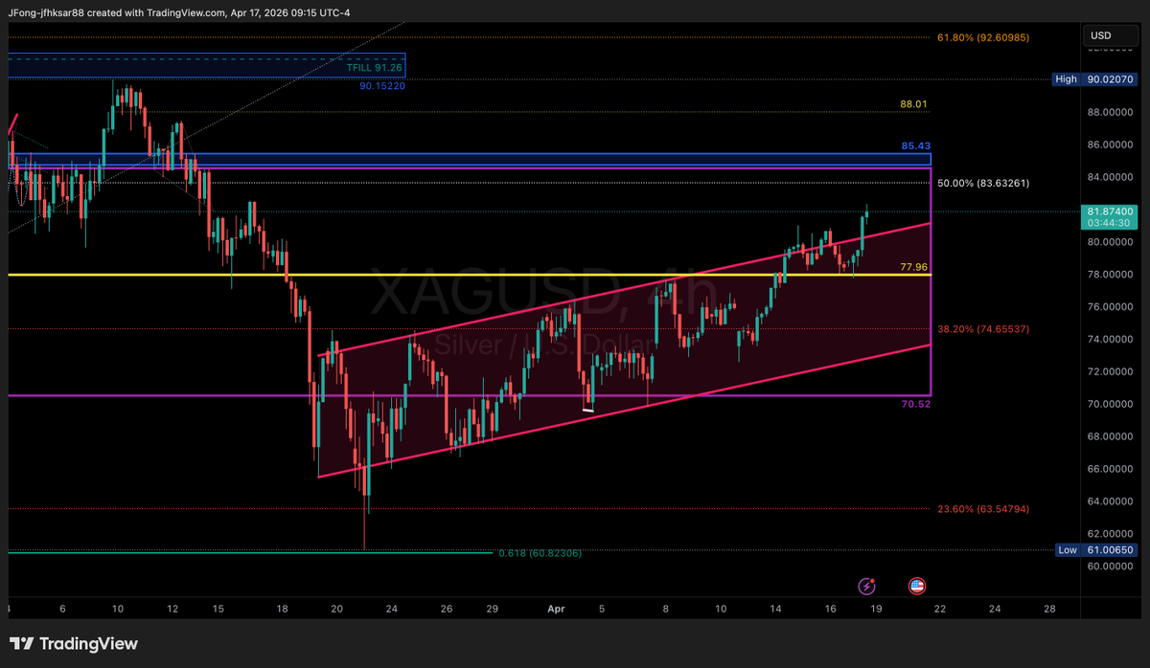Click date 15 on the time axis
The image size is (1150, 668).
click(x=218, y=608)
